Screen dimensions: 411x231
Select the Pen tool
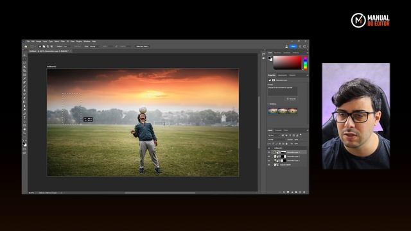pyautogui.click(x=24, y=114)
